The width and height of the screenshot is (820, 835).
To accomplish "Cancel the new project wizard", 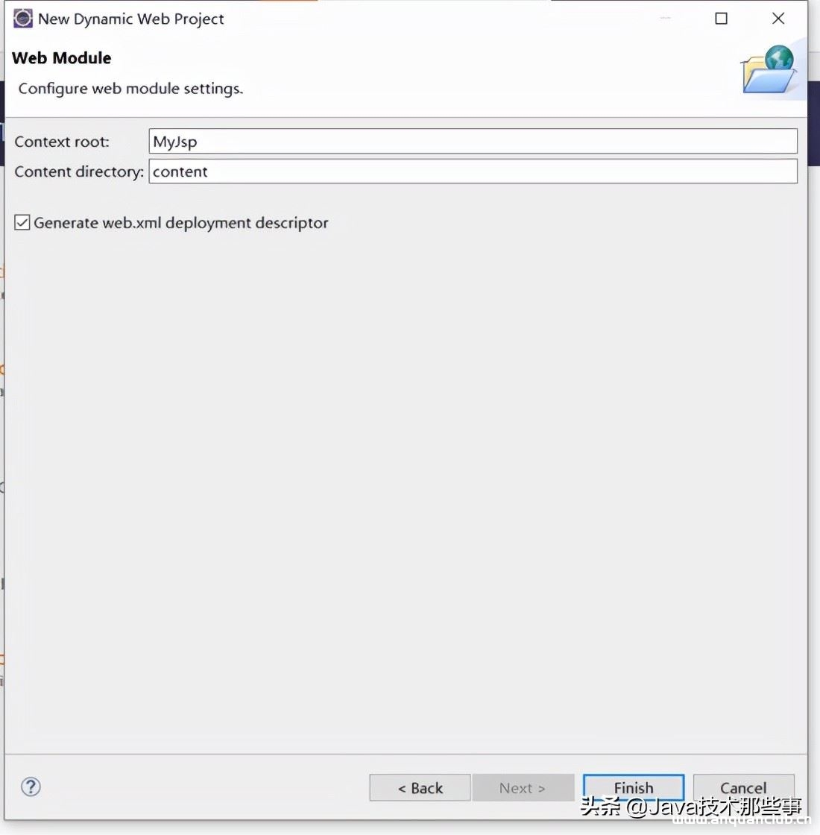I will click(x=743, y=787).
